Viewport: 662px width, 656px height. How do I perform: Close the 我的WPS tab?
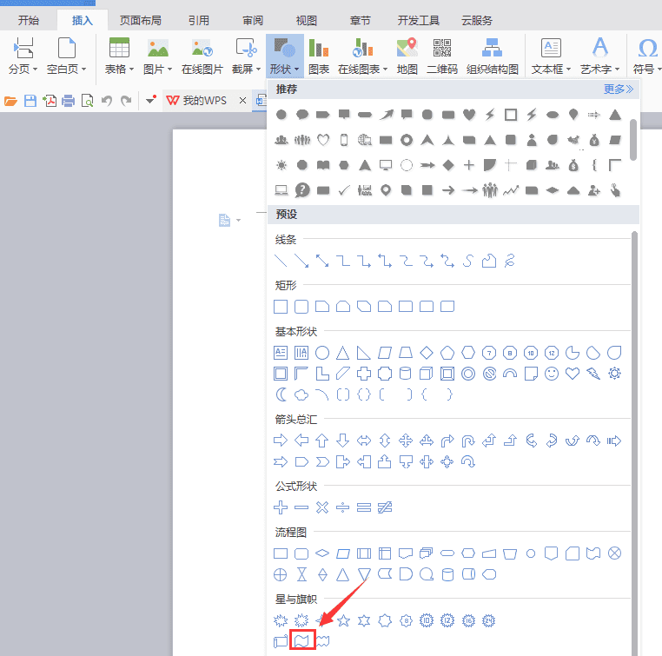coord(242,101)
